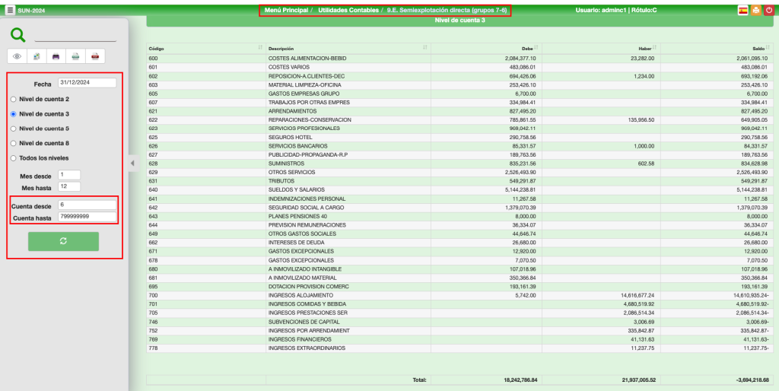
Task: Click row INGRESOS ALOJAMIENTO
Action: point(460,295)
